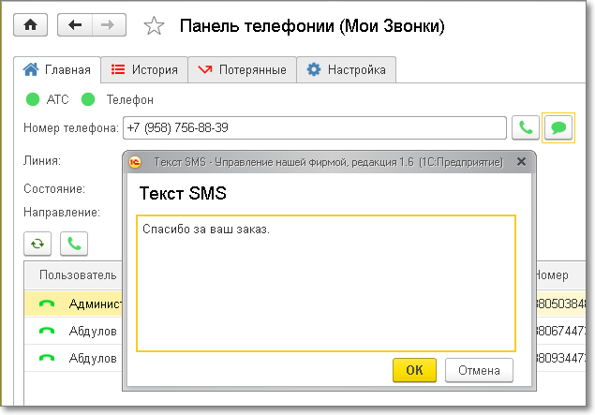Viewport: 595px width, 415px height.
Task: Switch to the Настройка tab
Action: [347, 69]
